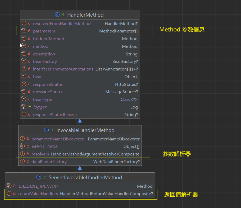Click the HandlerMethodReturnValueHandlerComposite? type text
Image resolution: width=241 pixels, height=208 pixels.
(107, 194)
